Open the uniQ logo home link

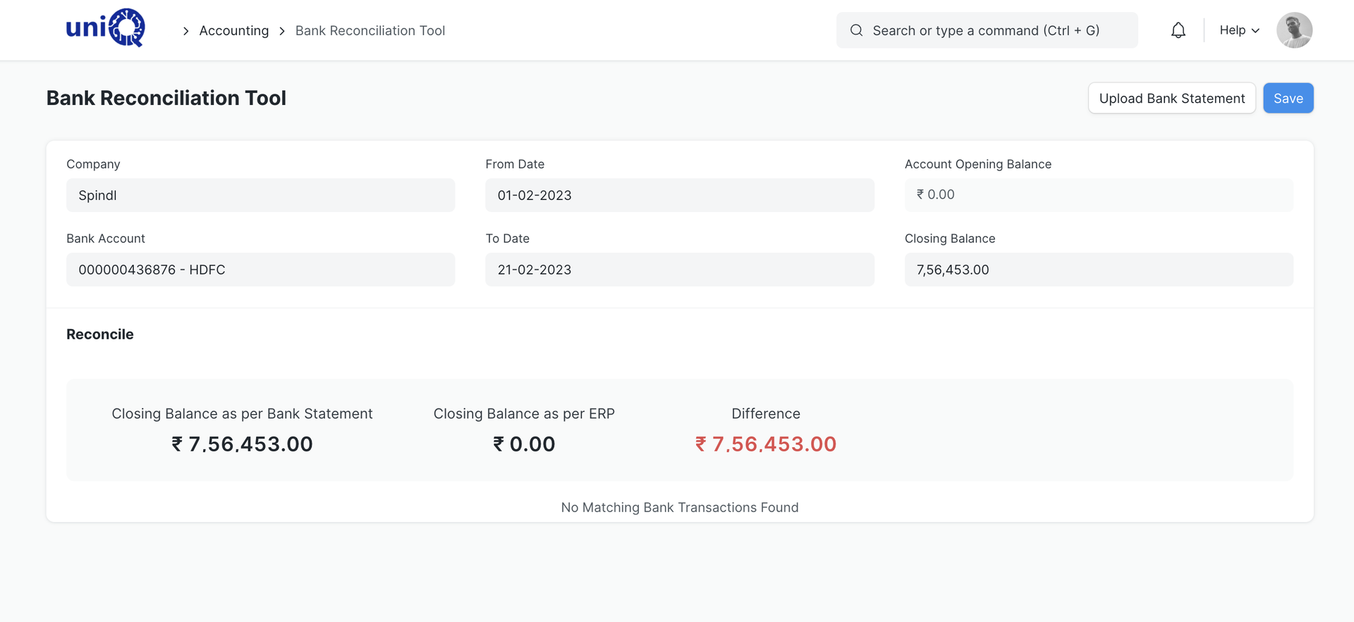105,28
